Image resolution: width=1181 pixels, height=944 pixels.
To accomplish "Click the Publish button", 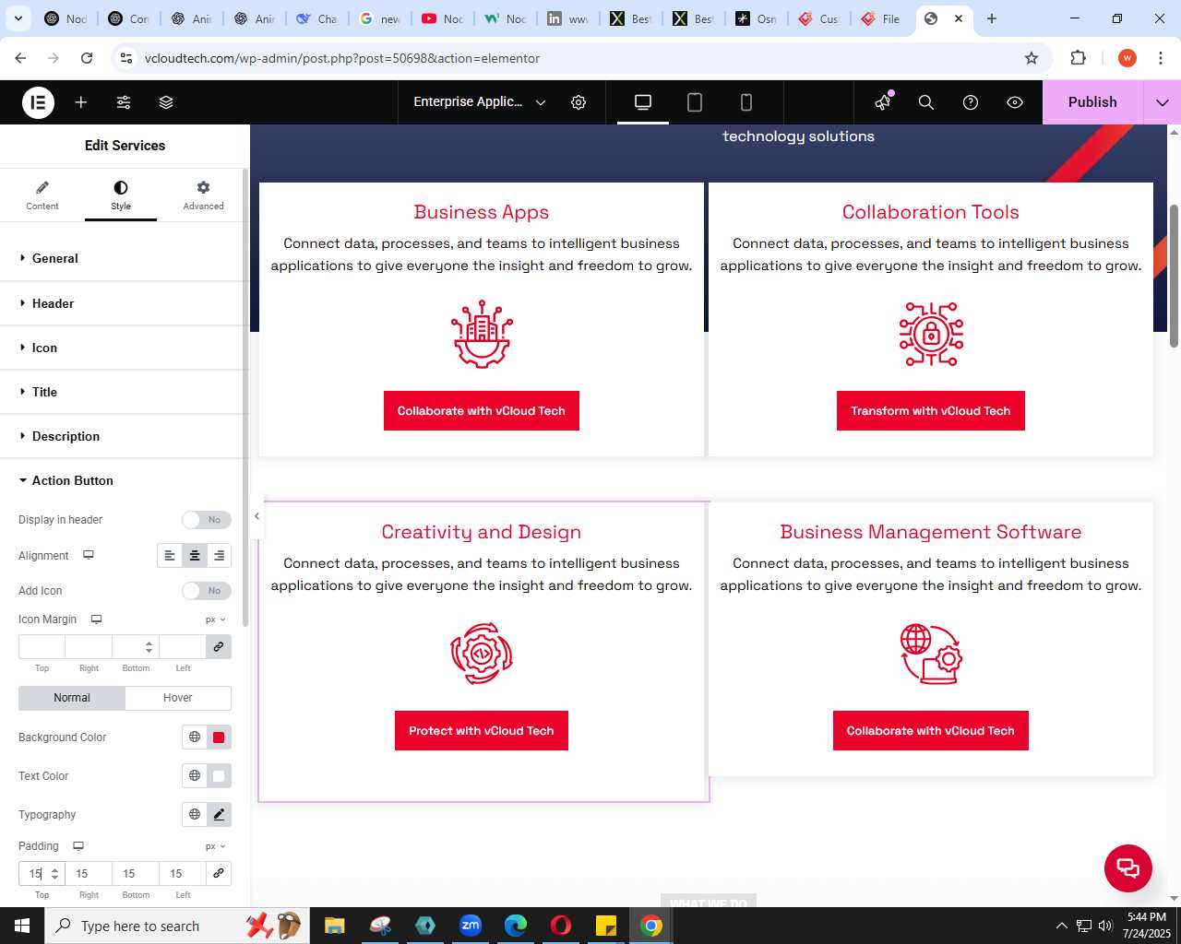I will pyautogui.click(x=1092, y=102).
